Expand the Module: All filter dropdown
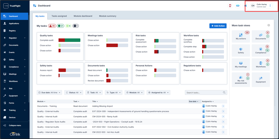The image size is (279, 139). pos(134,93)
